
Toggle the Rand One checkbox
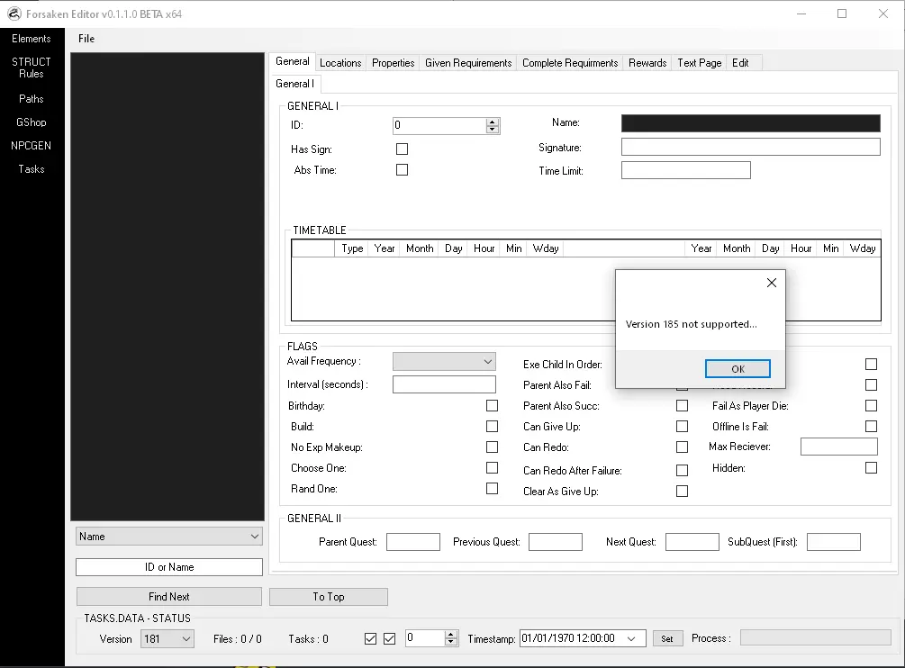coord(492,488)
